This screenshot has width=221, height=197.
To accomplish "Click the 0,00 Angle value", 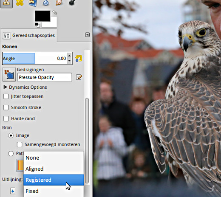I will (62, 59).
